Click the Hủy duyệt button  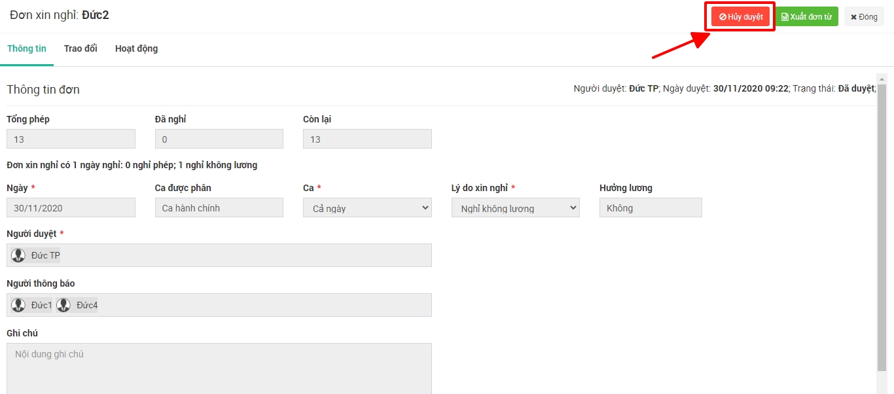click(x=740, y=17)
